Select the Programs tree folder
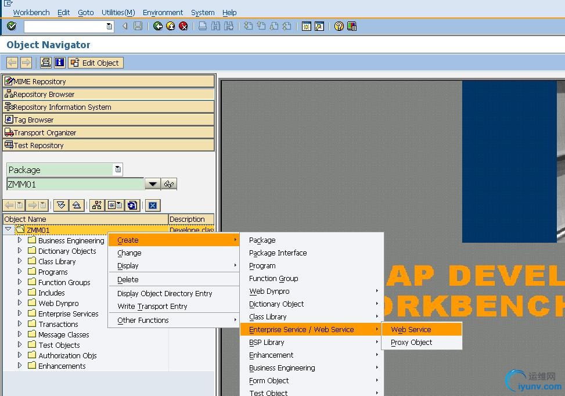Image resolution: width=565 pixels, height=396 pixels. pos(53,272)
